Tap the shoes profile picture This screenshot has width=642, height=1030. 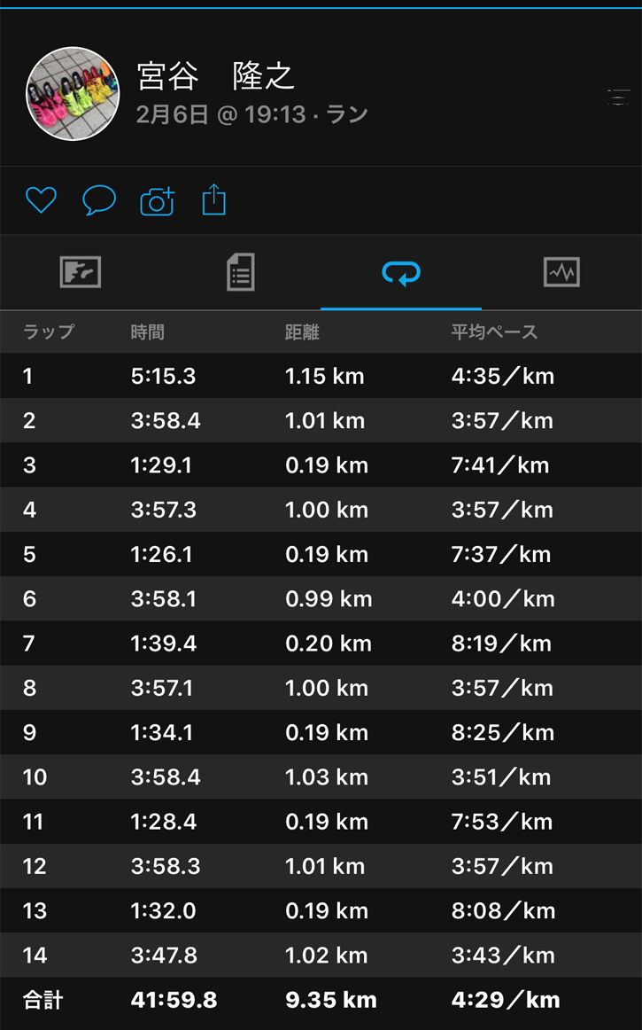click(73, 94)
